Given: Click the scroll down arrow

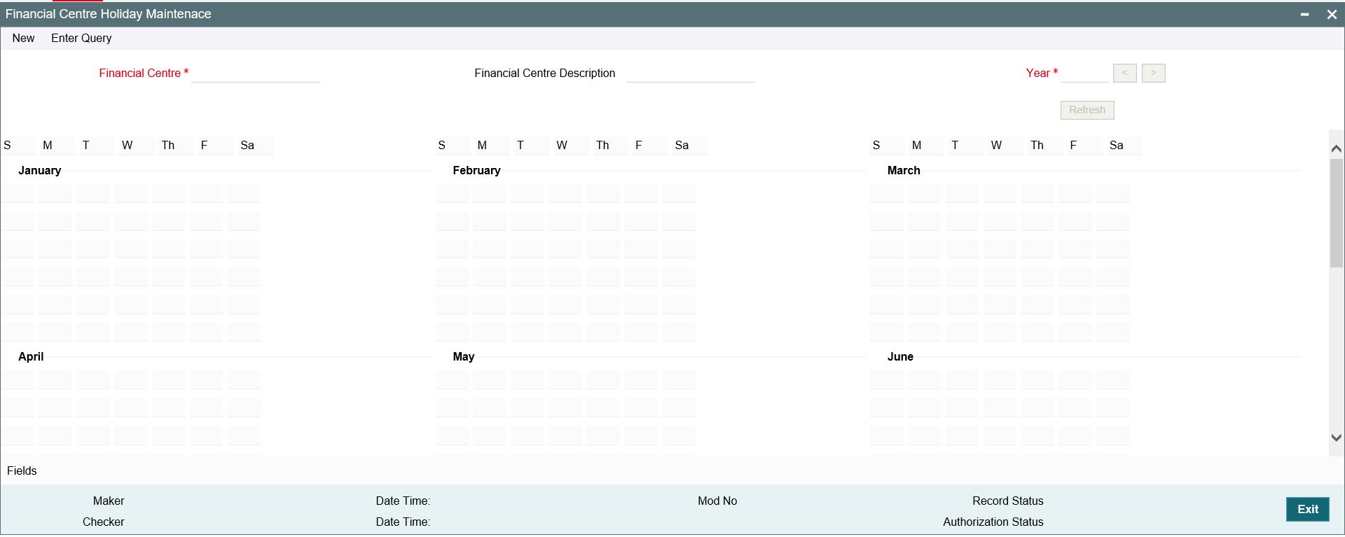Looking at the screenshot, I should pyautogui.click(x=1337, y=438).
